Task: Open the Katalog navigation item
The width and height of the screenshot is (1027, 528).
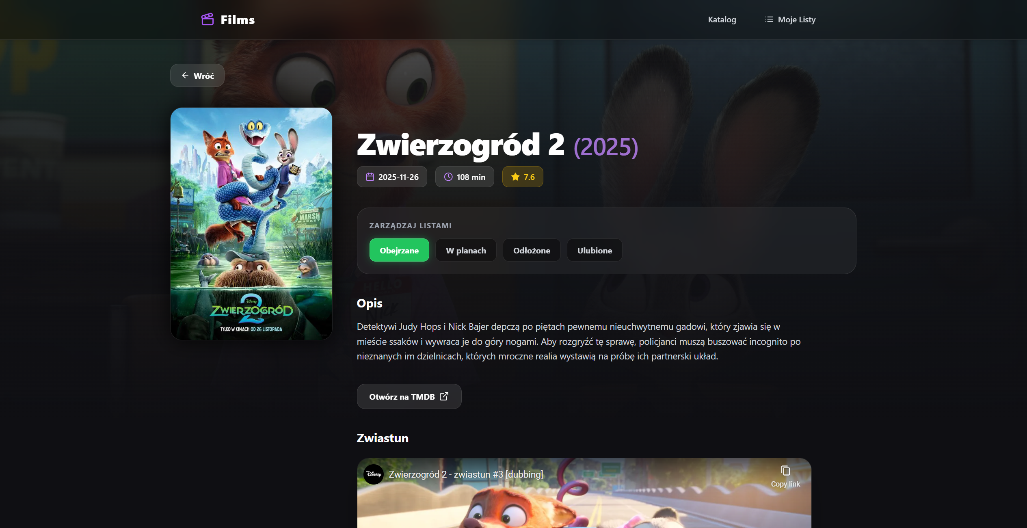Action: tap(722, 19)
